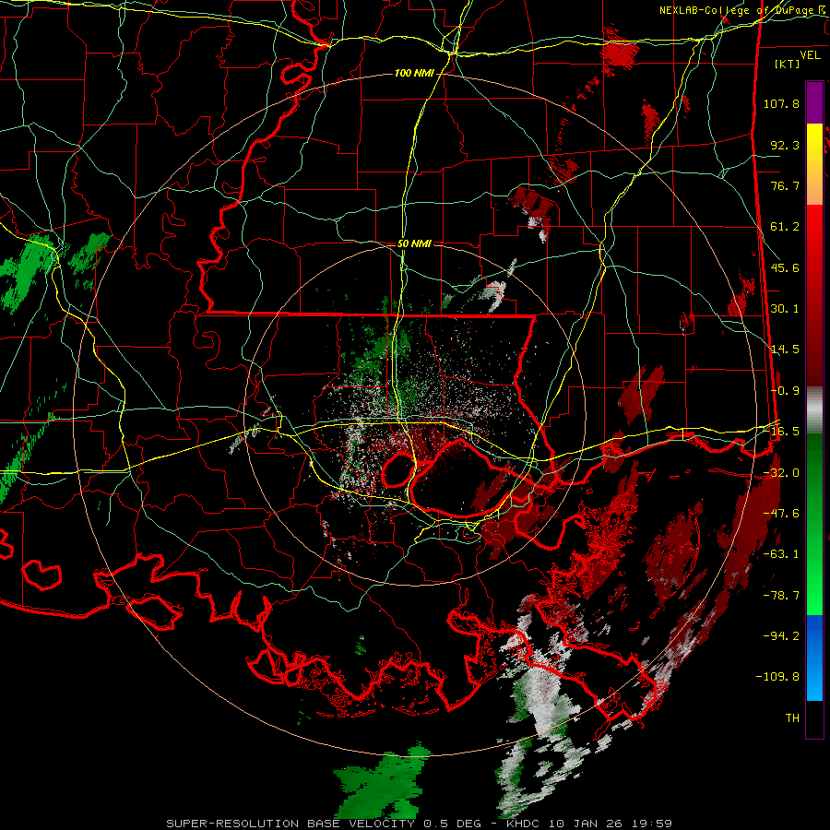Click the 45.6 legend value

pos(785,267)
